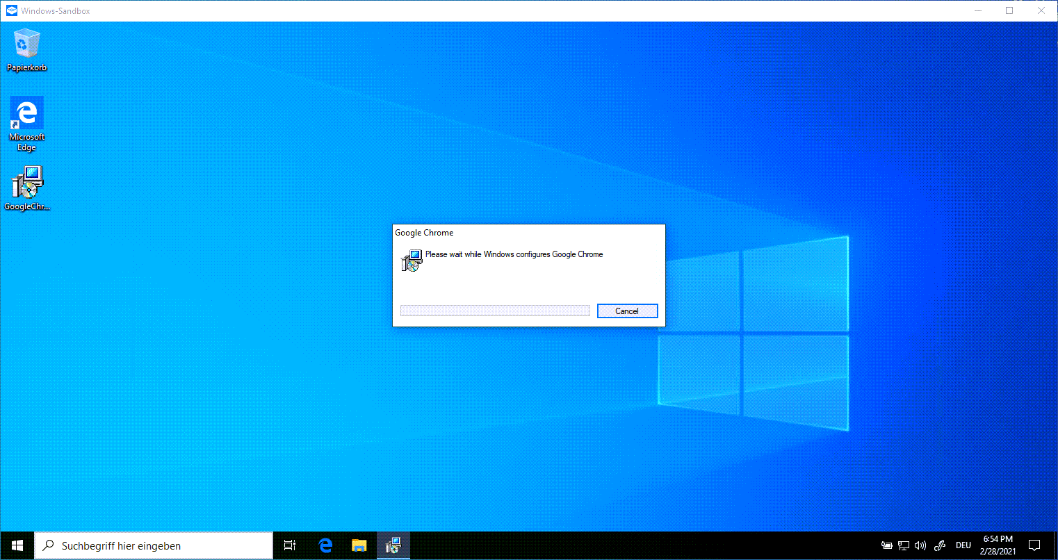Click the Windows-Sandbox window app icon
1058x560 pixels.
pos(11,10)
